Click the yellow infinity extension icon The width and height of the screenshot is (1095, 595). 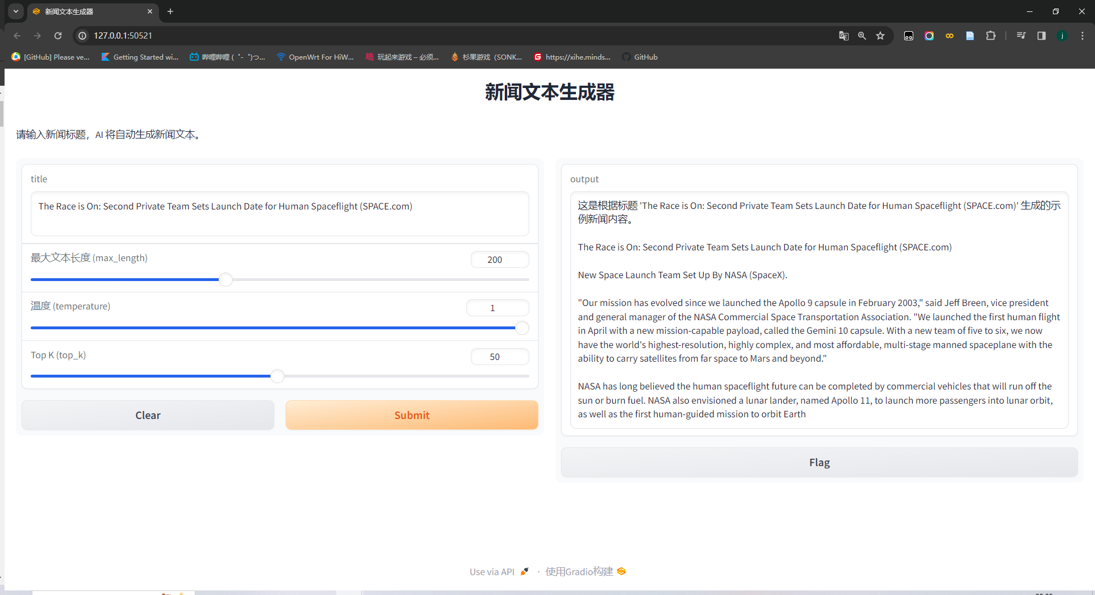pos(950,36)
